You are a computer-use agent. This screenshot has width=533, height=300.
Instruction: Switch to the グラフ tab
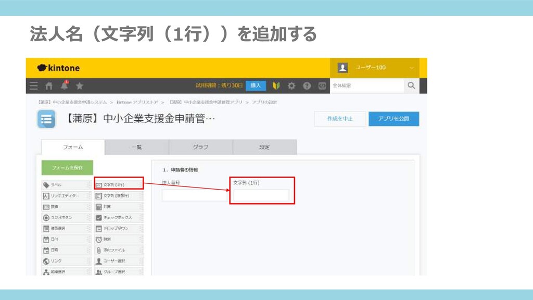[x=200, y=147]
